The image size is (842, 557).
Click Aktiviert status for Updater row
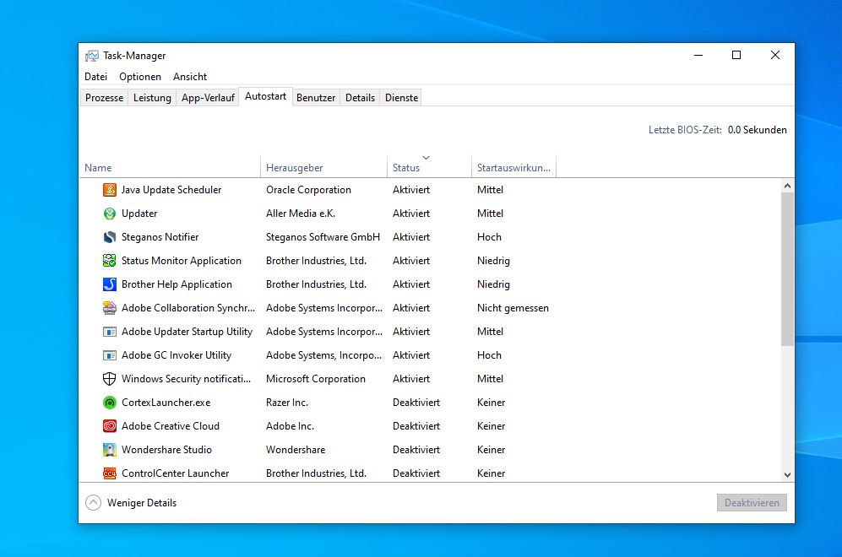tap(411, 214)
